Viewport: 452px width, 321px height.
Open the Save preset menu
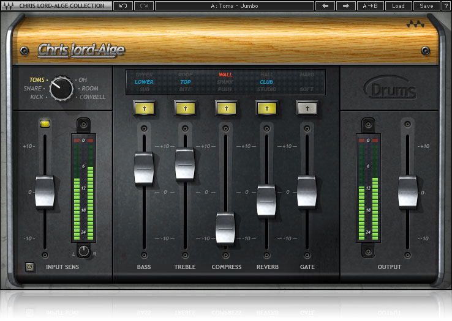[425, 6]
